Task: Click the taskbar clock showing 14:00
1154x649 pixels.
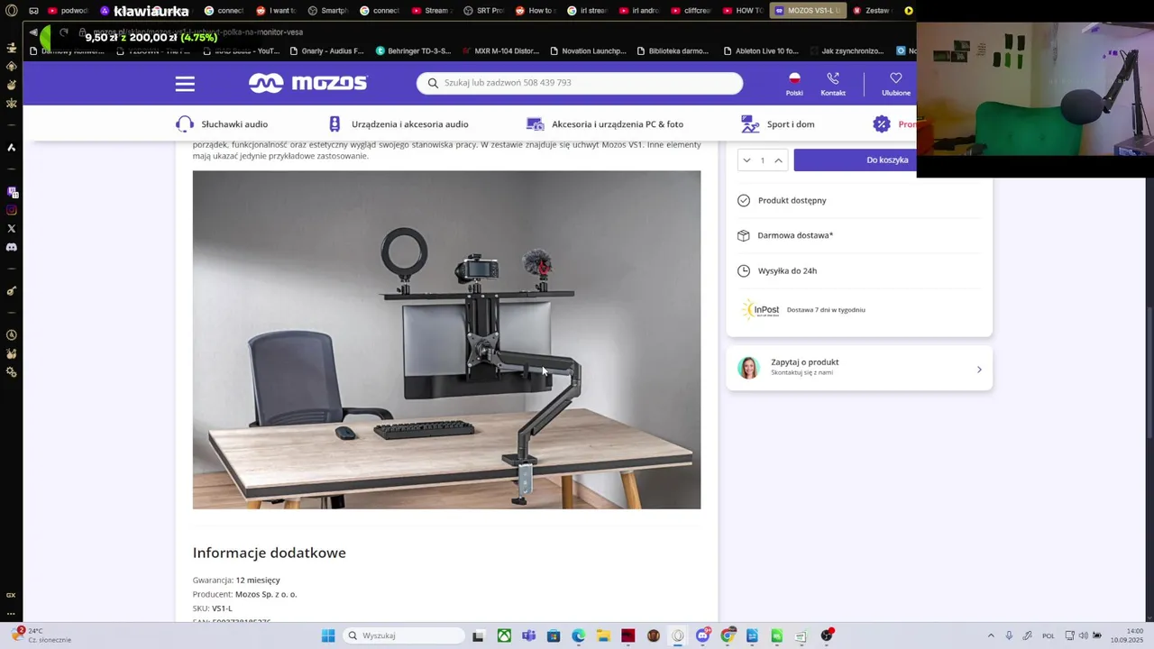Action: pyautogui.click(x=1128, y=635)
